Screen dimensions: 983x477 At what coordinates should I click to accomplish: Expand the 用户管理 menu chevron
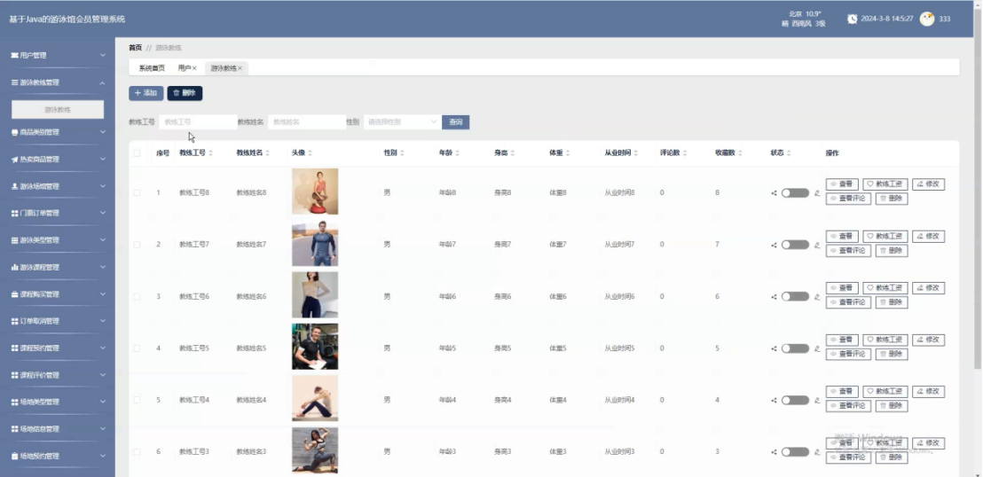coord(103,56)
